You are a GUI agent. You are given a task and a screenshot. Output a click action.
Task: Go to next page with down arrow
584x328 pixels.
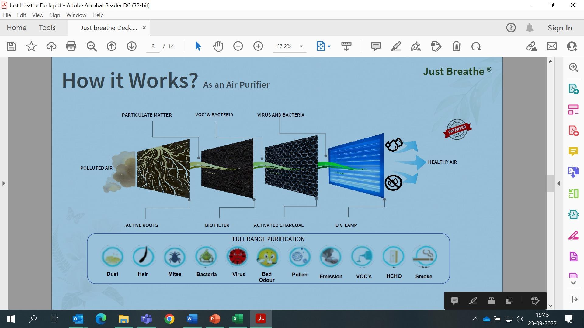pyautogui.click(x=132, y=46)
